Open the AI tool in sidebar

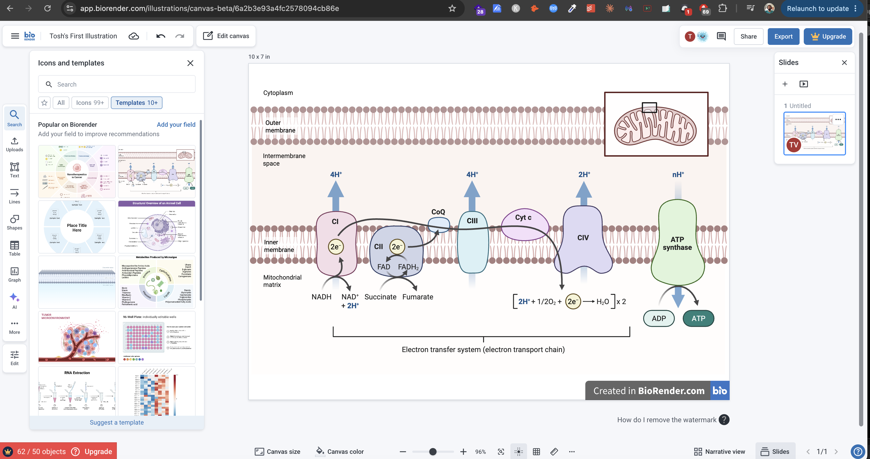tap(14, 301)
